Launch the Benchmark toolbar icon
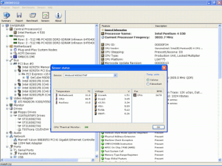Viewport: 222px width, 166px height. (x=32, y=17)
